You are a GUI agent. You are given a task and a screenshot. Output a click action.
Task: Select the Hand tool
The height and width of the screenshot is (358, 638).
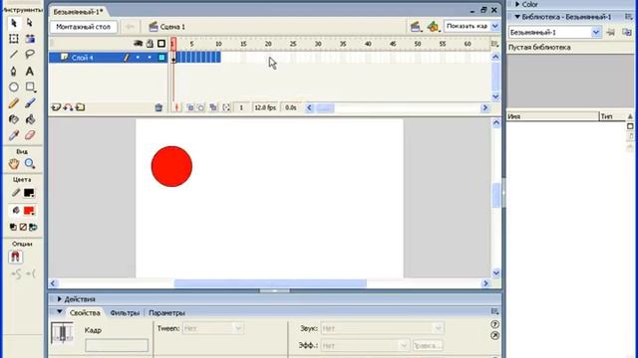[x=13, y=163]
